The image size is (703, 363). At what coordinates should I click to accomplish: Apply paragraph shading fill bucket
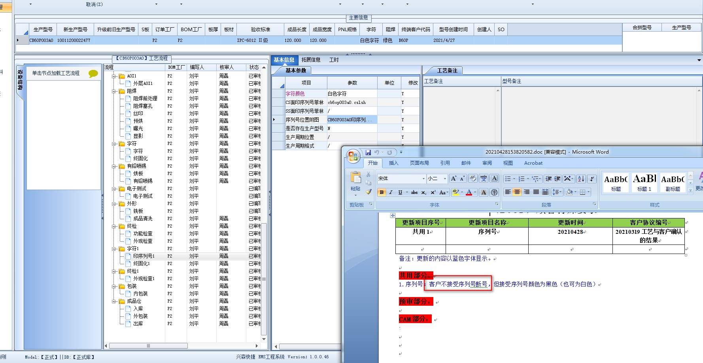point(569,192)
